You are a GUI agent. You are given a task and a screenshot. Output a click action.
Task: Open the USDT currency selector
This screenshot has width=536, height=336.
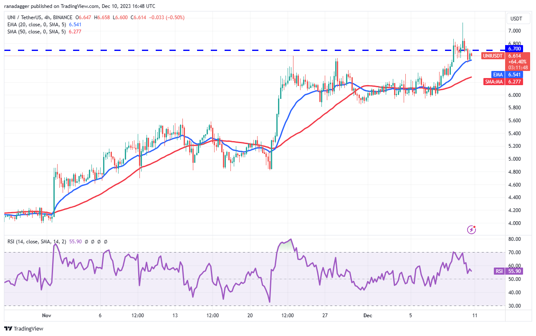pos(518,19)
